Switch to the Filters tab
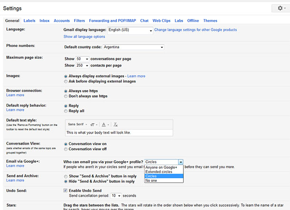Viewport: 290px width, 210px height. 79,21
